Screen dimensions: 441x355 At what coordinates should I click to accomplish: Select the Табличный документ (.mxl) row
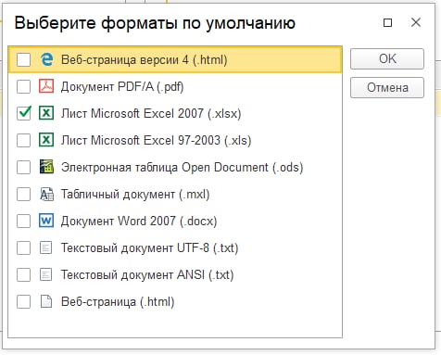click(175, 194)
